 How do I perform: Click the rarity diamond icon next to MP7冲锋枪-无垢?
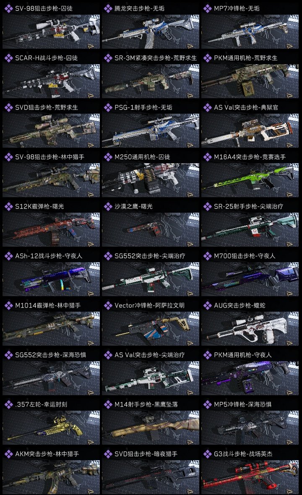[x=207, y=8]
